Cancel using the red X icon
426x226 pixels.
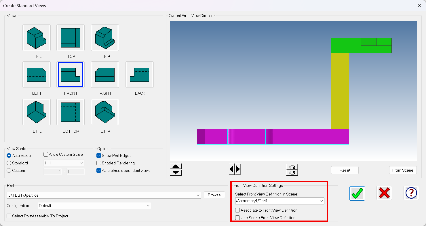pos(384,193)
